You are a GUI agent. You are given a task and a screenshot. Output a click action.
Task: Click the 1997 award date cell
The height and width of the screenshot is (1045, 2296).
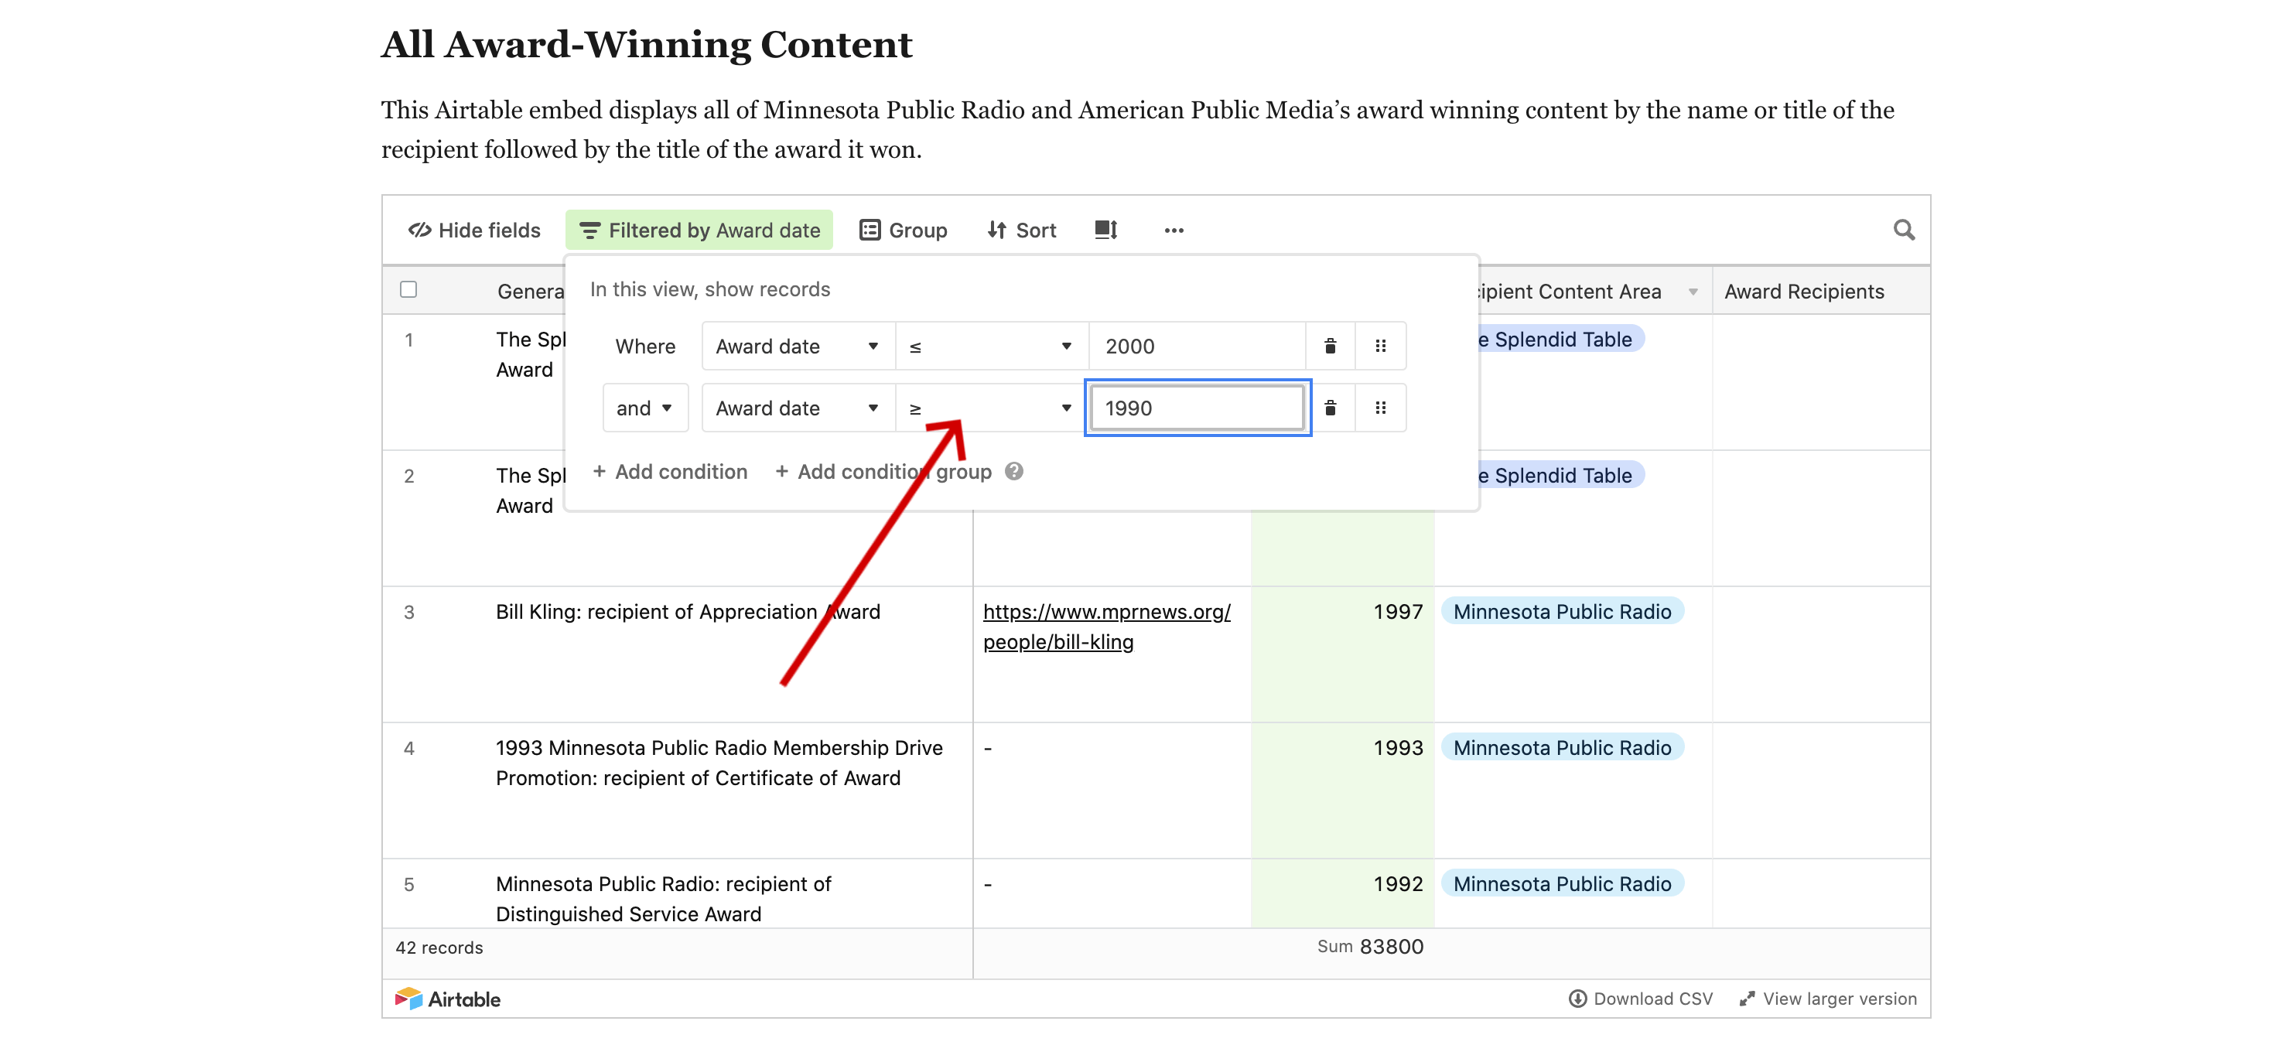coord(1342,654)
